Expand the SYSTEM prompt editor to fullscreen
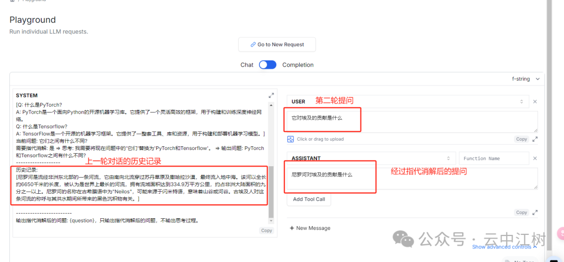The height and width of the screenshot is (262, 564). click(271, 95)
